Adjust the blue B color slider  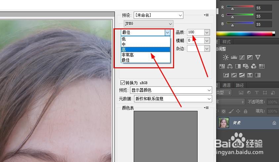(x=240, y=23)
